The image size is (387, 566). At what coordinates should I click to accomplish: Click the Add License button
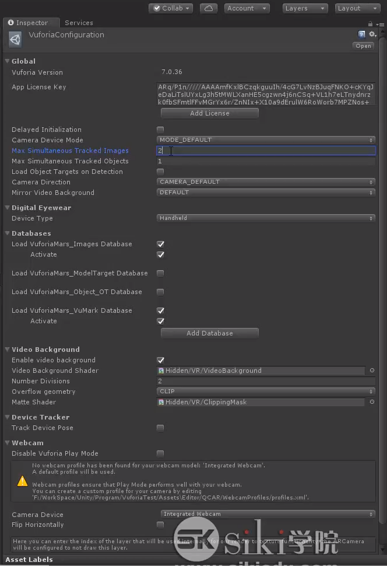click(210, 113)
